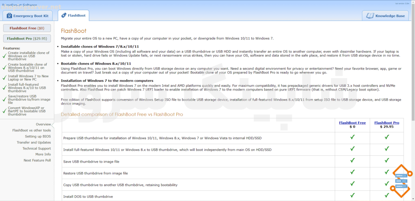Click 'Bootable clones of Windows 8.x/10/11' heading

[x=96, y=63]
